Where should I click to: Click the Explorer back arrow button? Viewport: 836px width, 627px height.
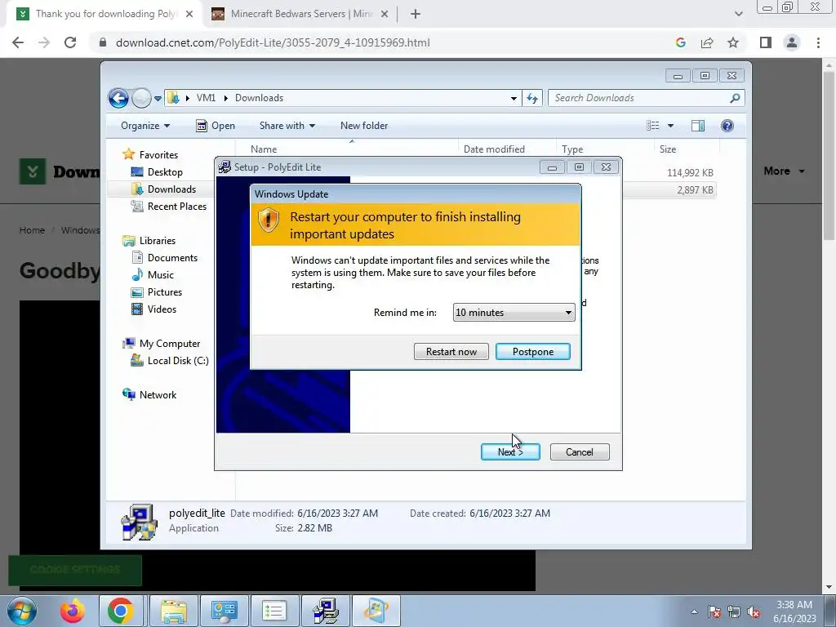(118, 98)
